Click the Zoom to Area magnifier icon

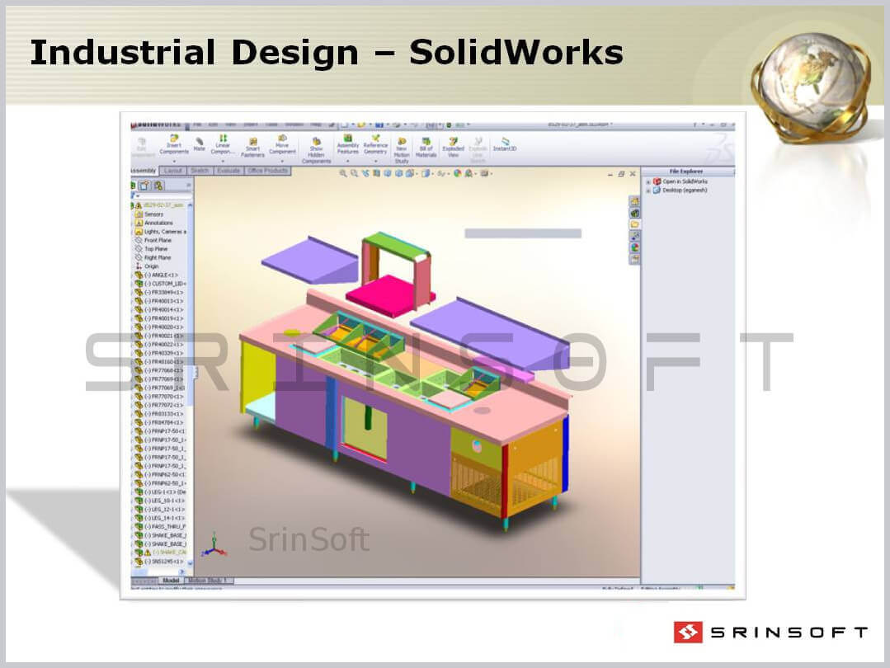[354, 174]
